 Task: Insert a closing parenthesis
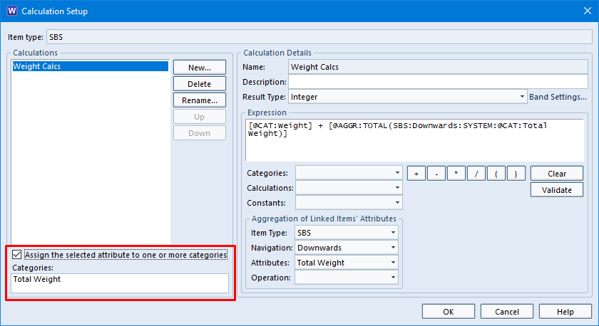click(516, 174)
